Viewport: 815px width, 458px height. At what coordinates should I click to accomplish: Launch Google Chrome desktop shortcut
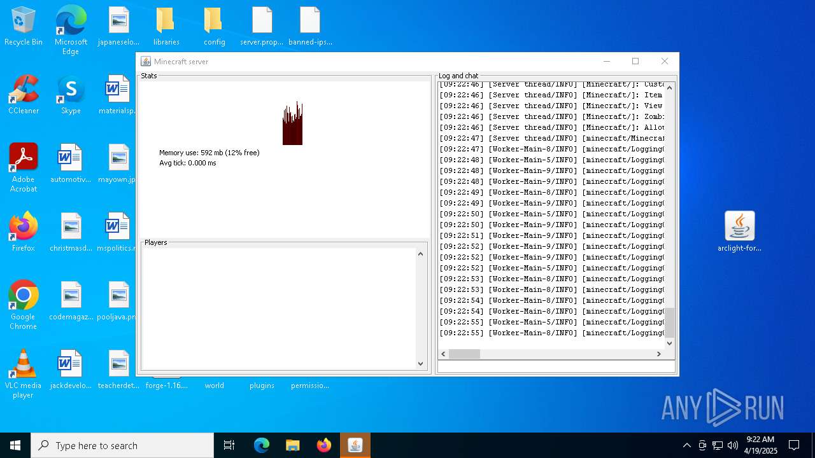tap(24, 305)
